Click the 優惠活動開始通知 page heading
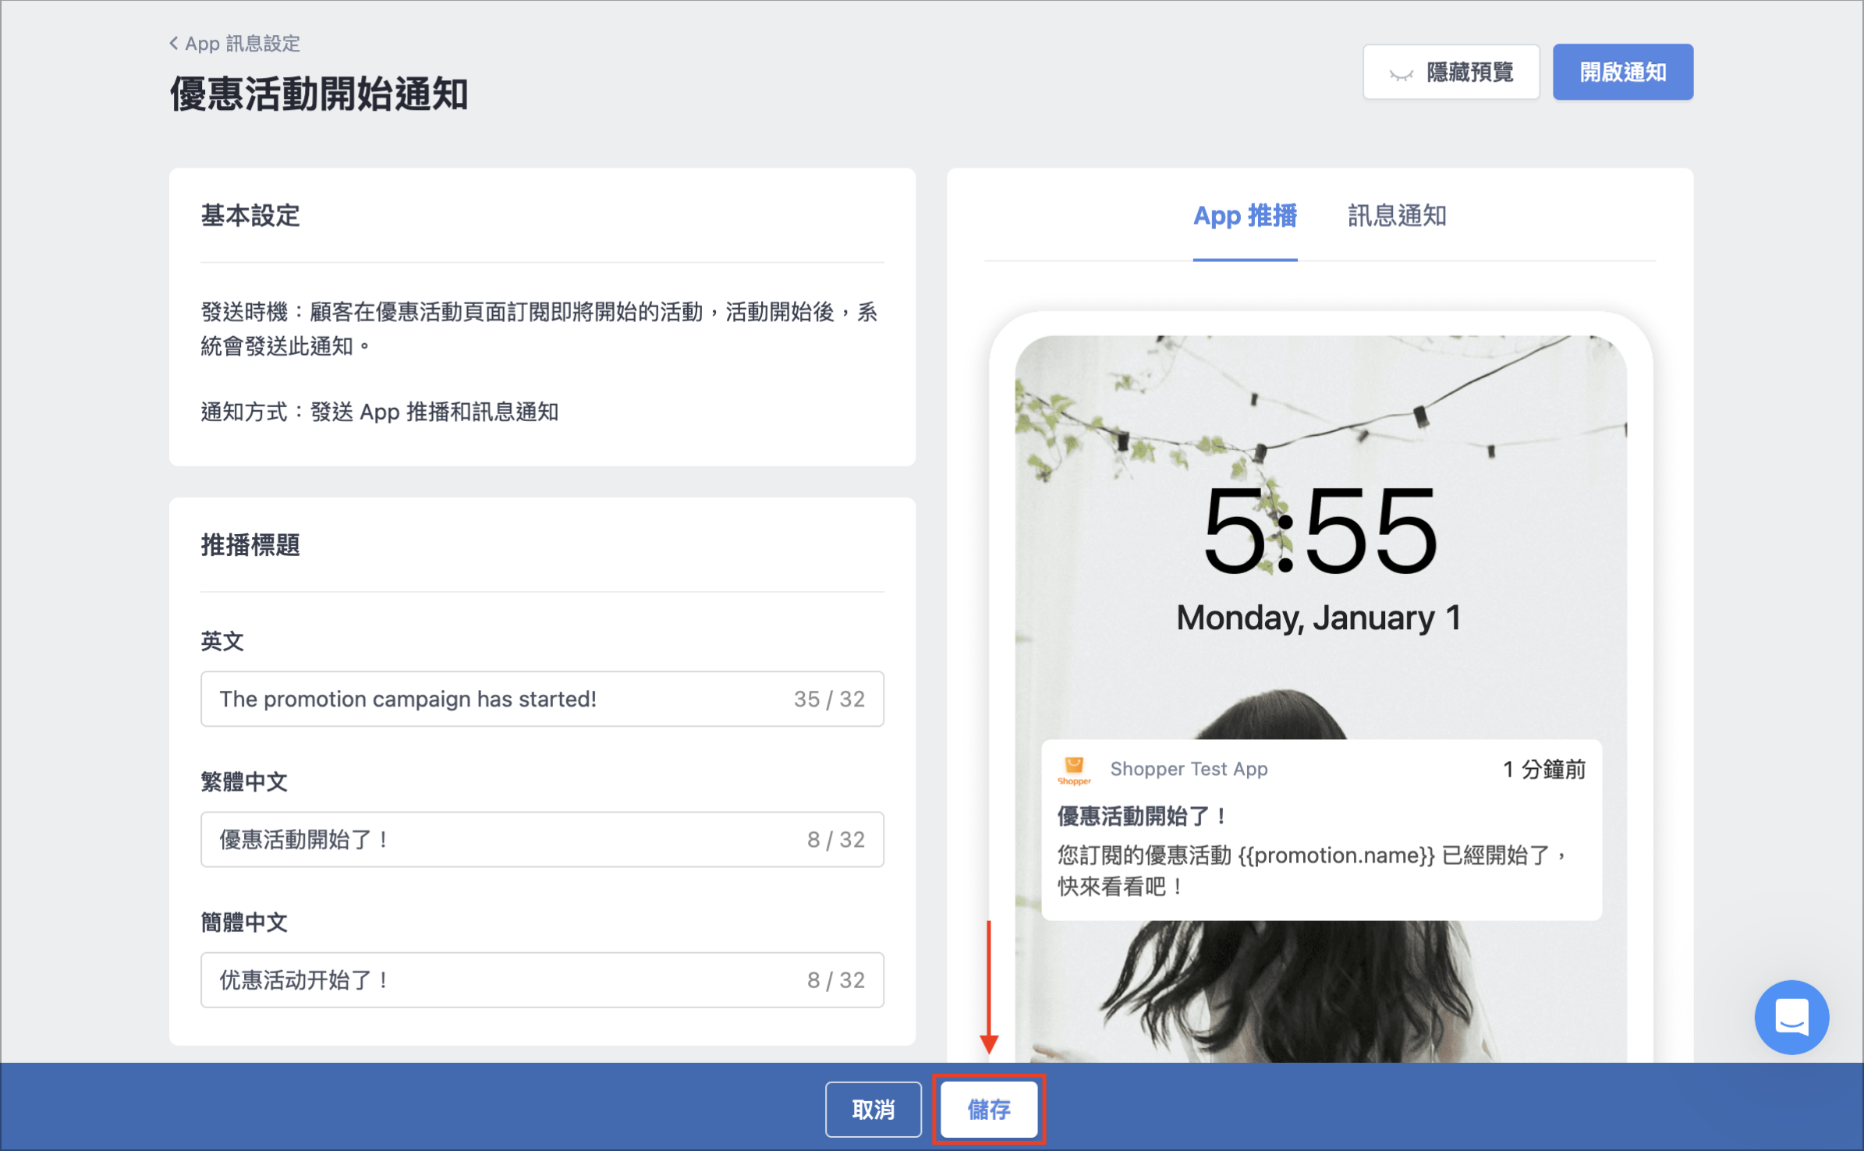Screen dimensions: 1864x1151 319,94
